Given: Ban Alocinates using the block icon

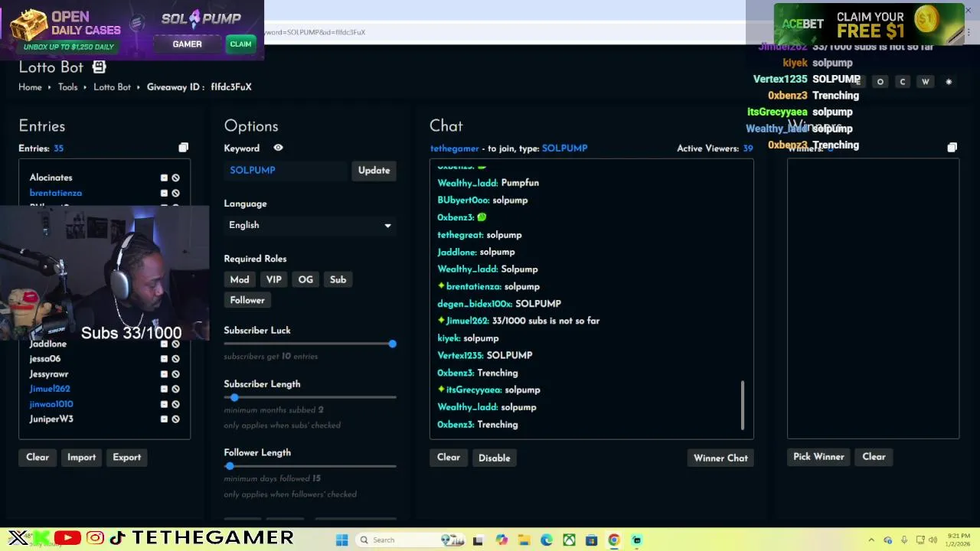Looking at the screenshot, I should coord(175,178).
